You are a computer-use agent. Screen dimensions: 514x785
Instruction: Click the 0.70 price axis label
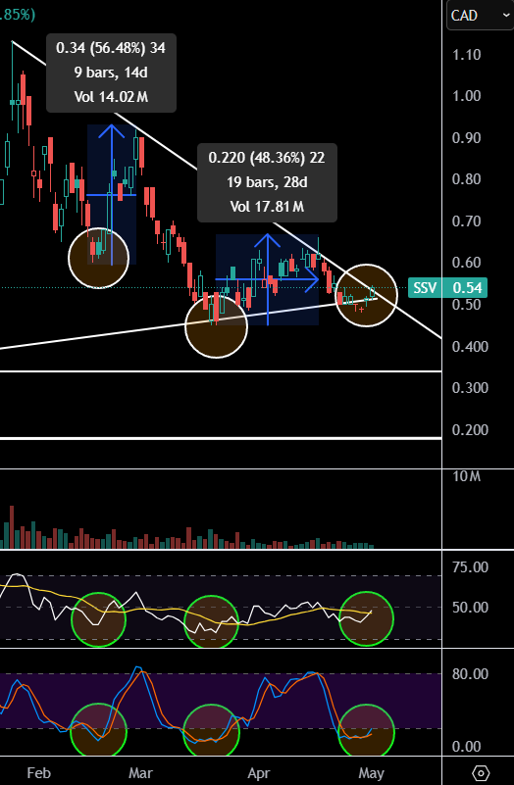click(x=466, y=221)
